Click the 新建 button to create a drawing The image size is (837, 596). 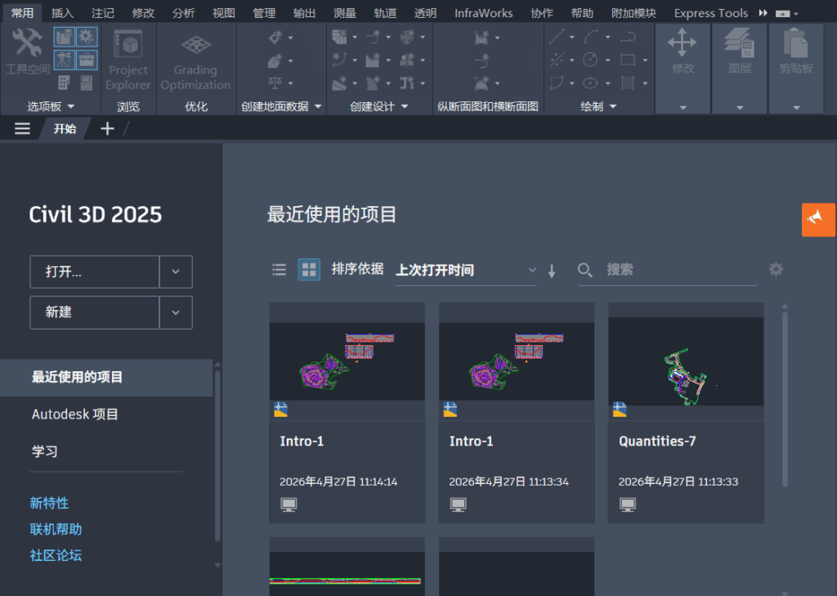[94, 312]
